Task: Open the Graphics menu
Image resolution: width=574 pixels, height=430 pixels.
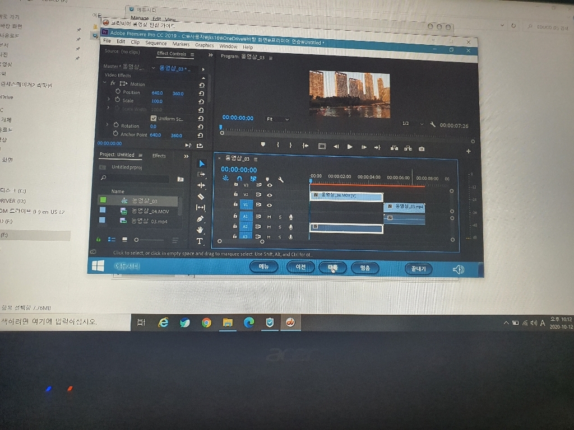Action: coord(204,45)
